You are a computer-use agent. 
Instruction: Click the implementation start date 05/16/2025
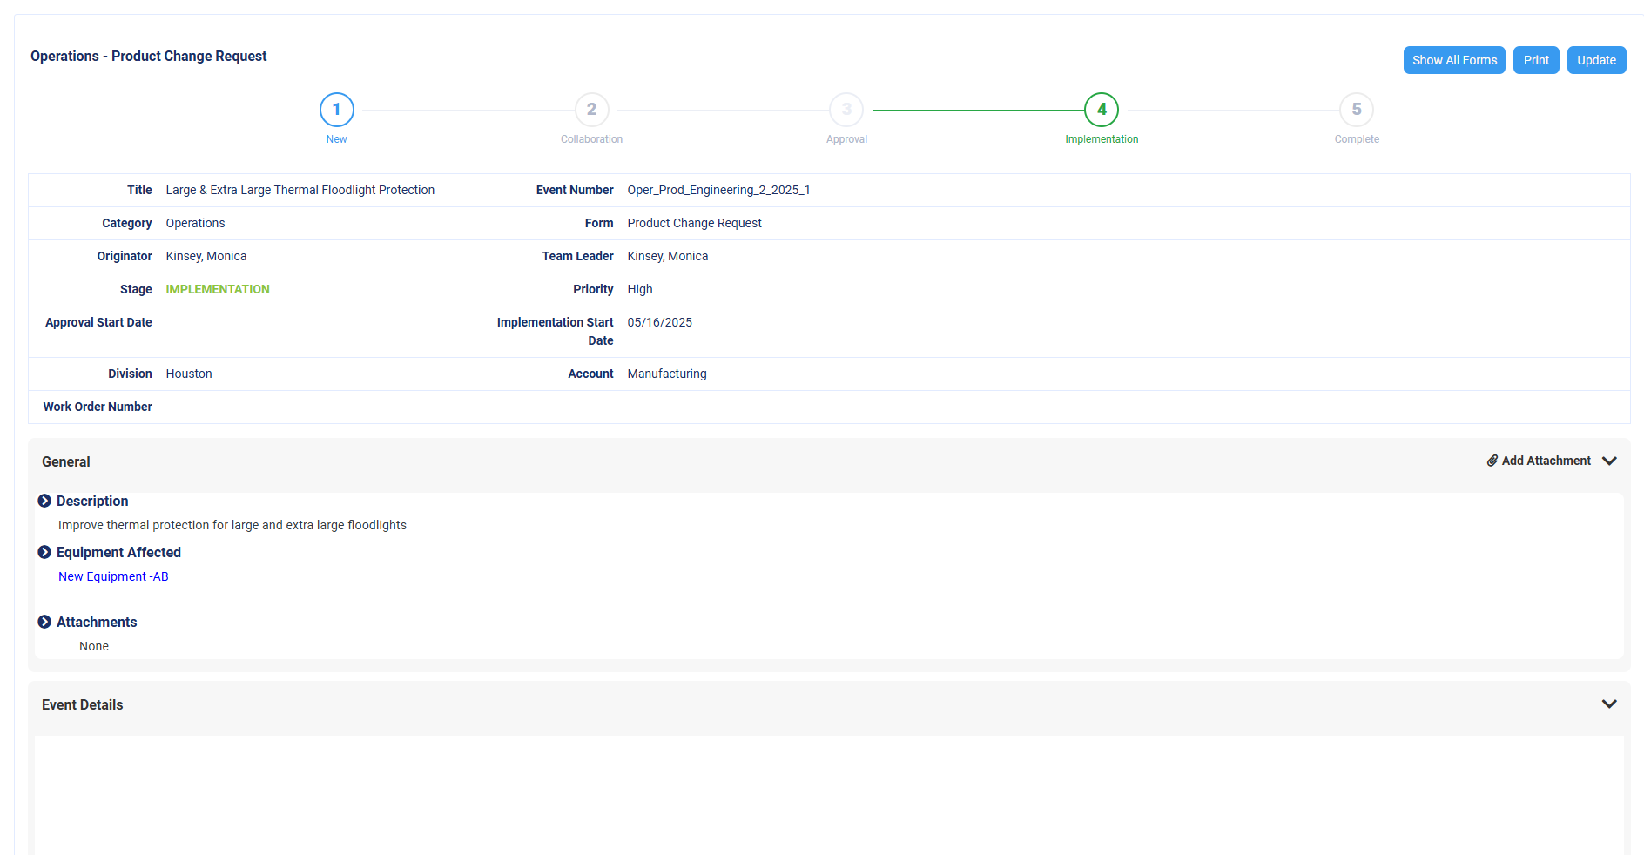pyautogui.click(x=659, y=322)
